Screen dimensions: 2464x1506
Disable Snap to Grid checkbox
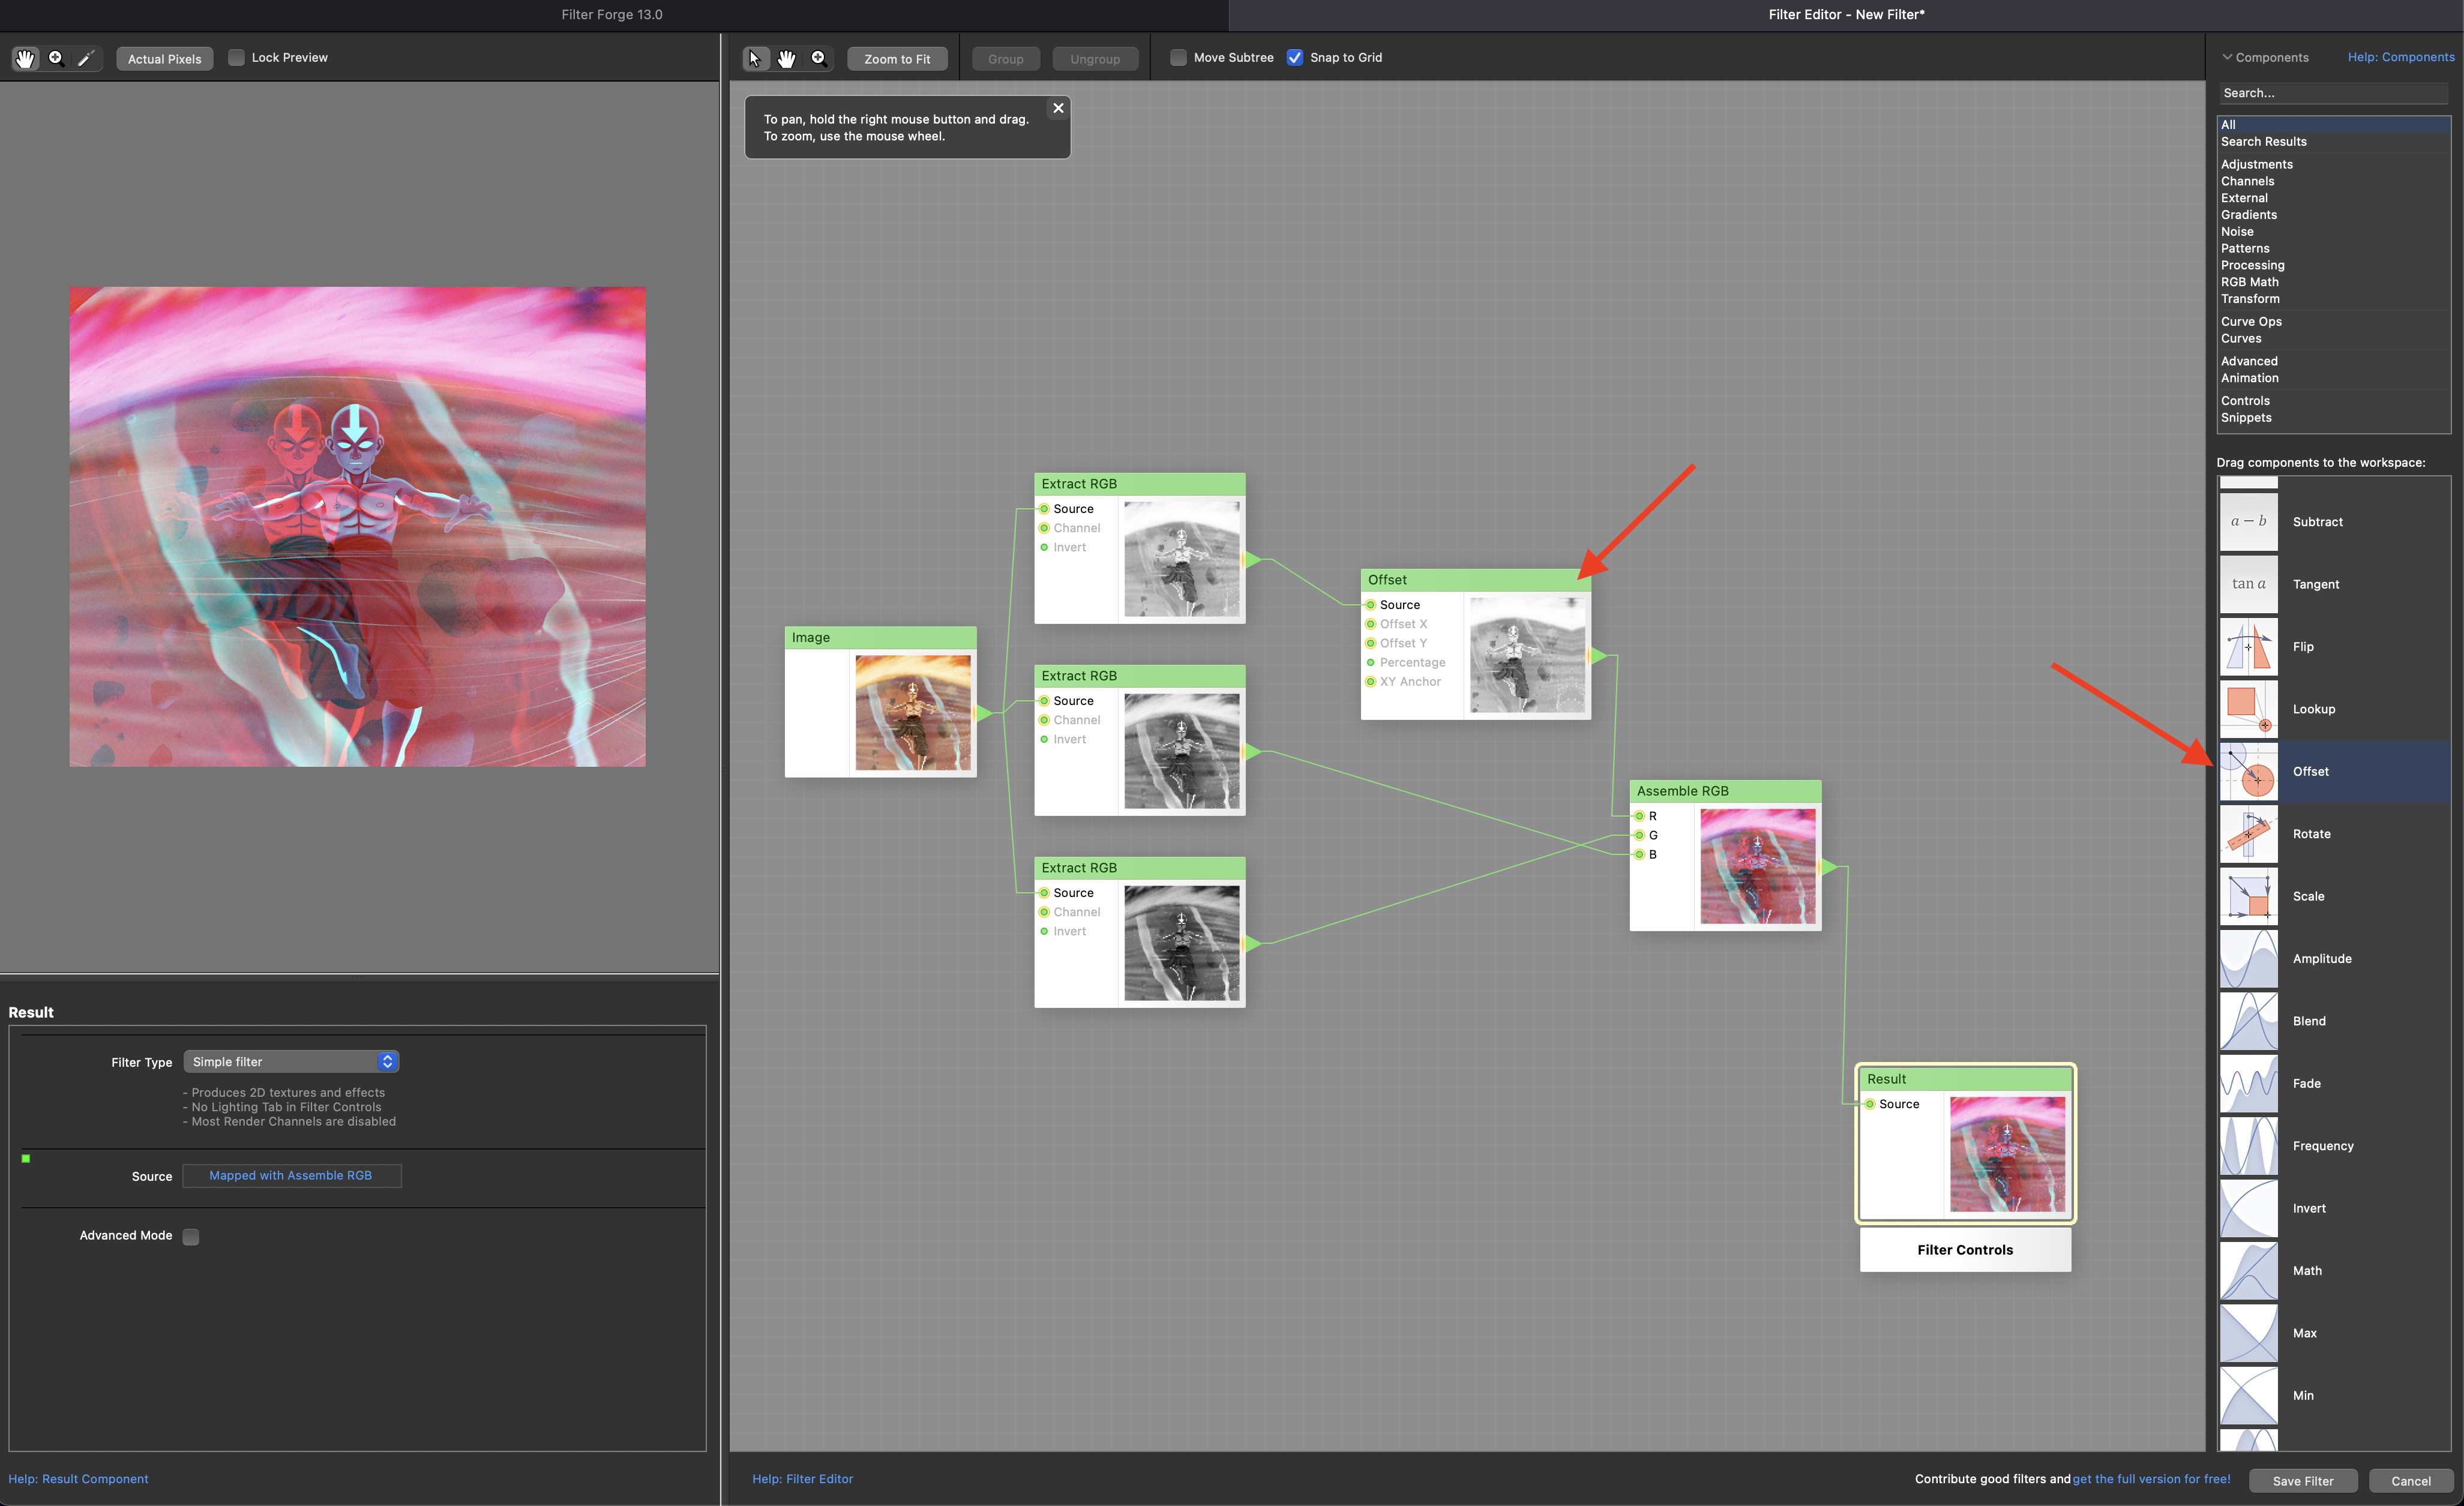click(1295, 57)
